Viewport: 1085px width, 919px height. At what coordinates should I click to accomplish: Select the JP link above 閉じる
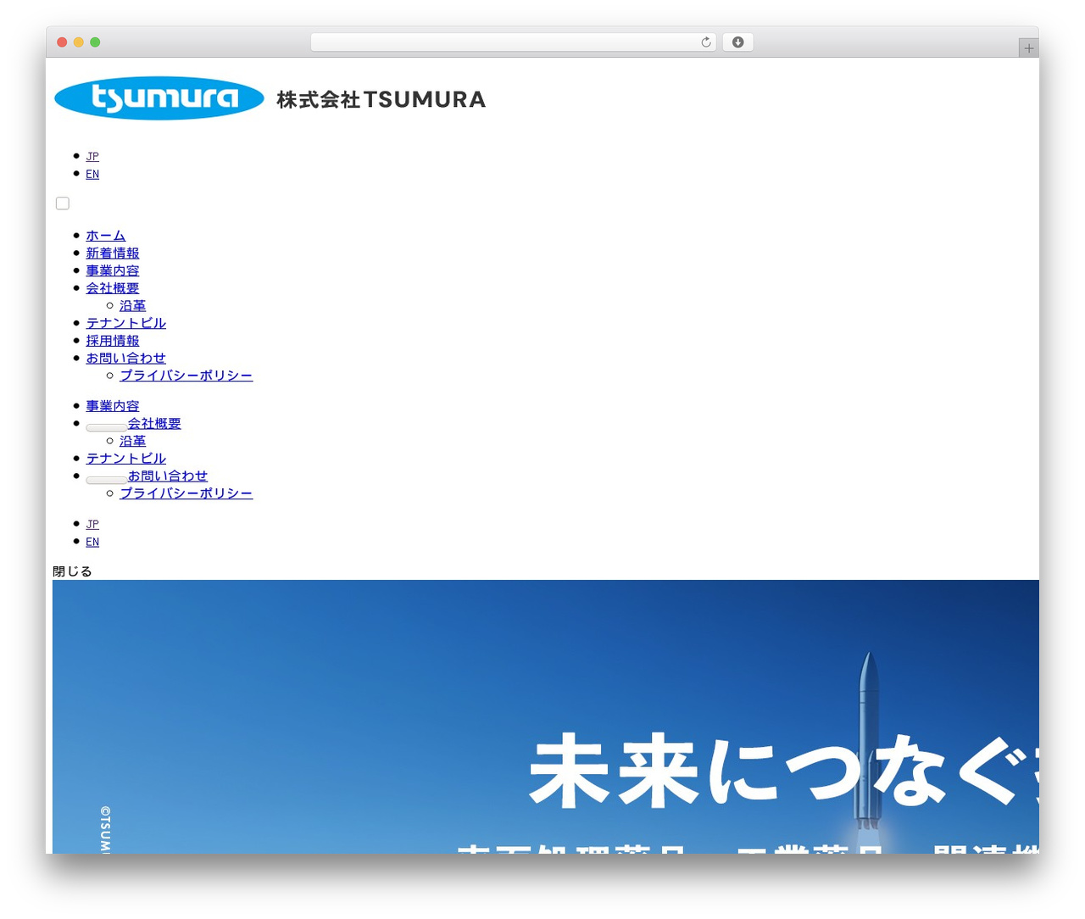(92, 524)
